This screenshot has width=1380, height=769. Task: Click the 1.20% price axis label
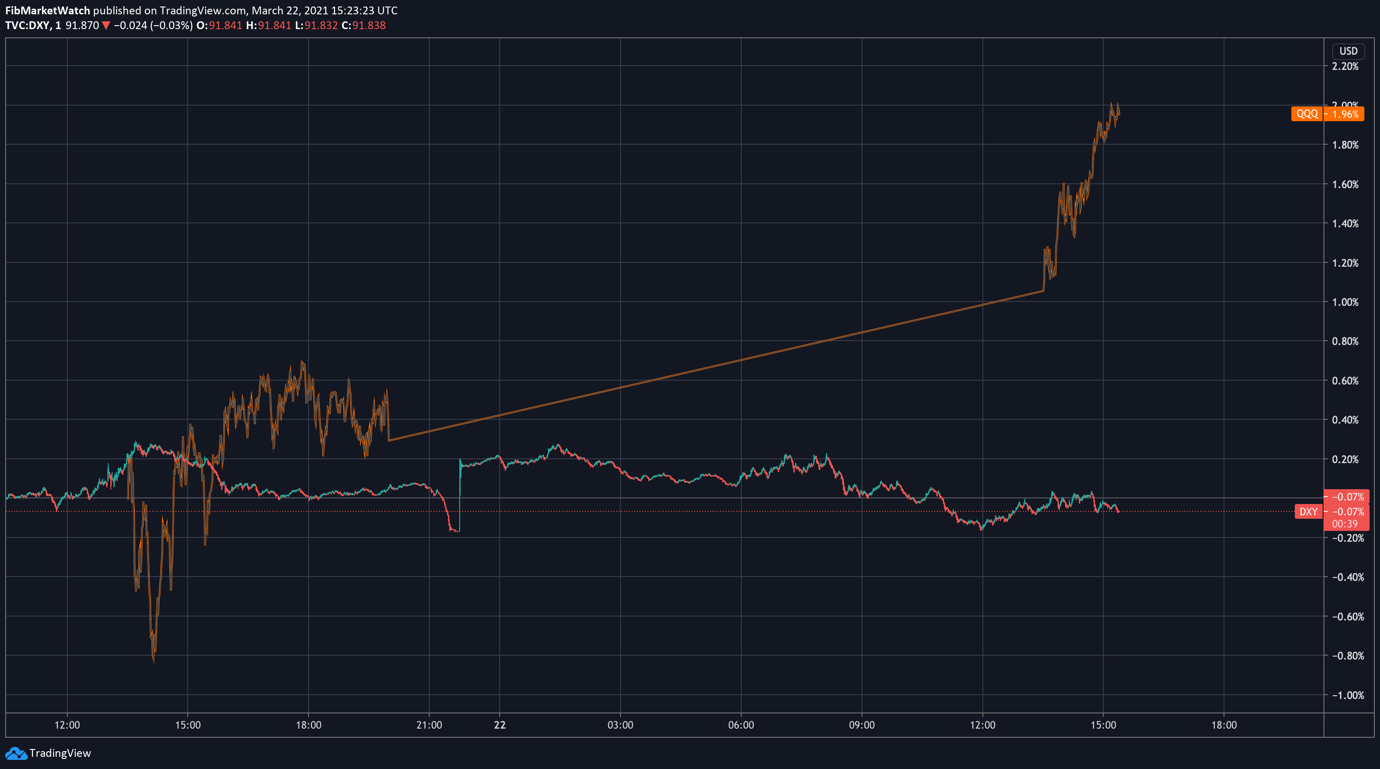pyautogui.click(x=1345, y=263)
